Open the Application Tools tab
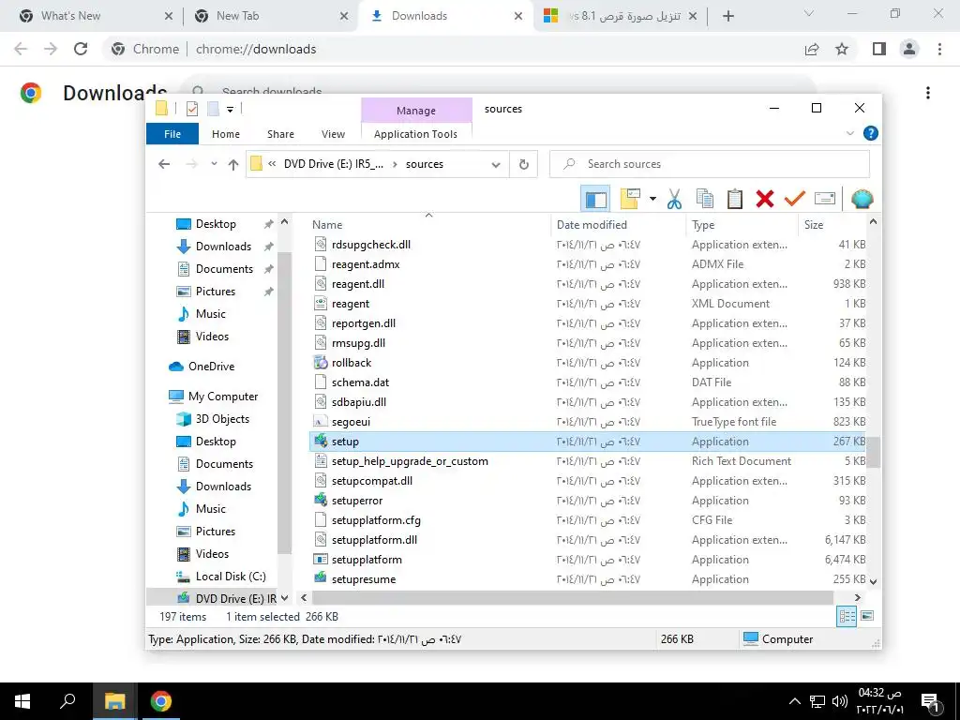Screen dimensions: 960x720 tap(415, 134)
